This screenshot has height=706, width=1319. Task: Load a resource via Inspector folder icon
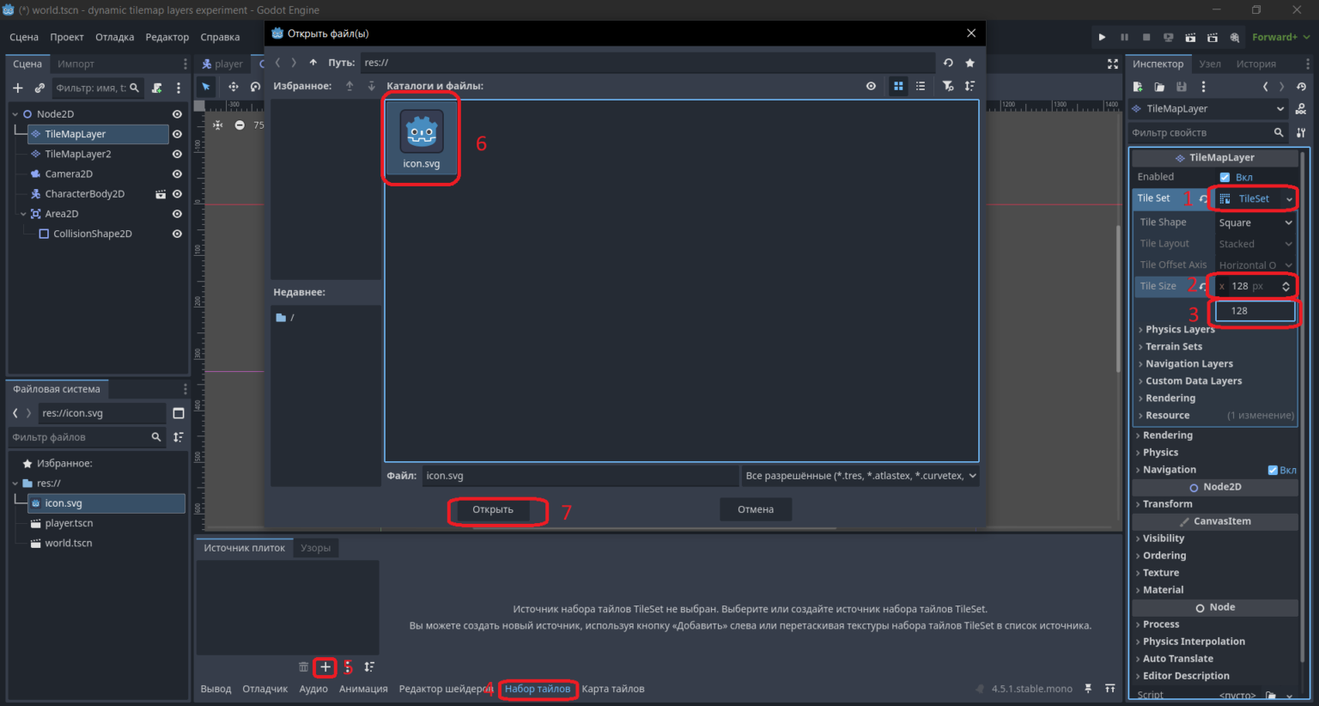pyautogui.click(x=1159, y=87)
